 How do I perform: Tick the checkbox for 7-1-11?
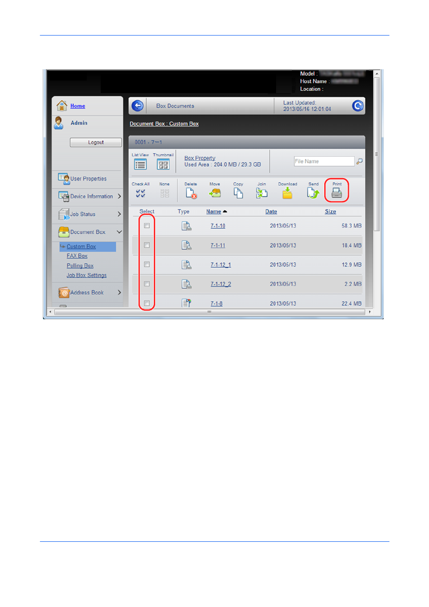[147, 245]
